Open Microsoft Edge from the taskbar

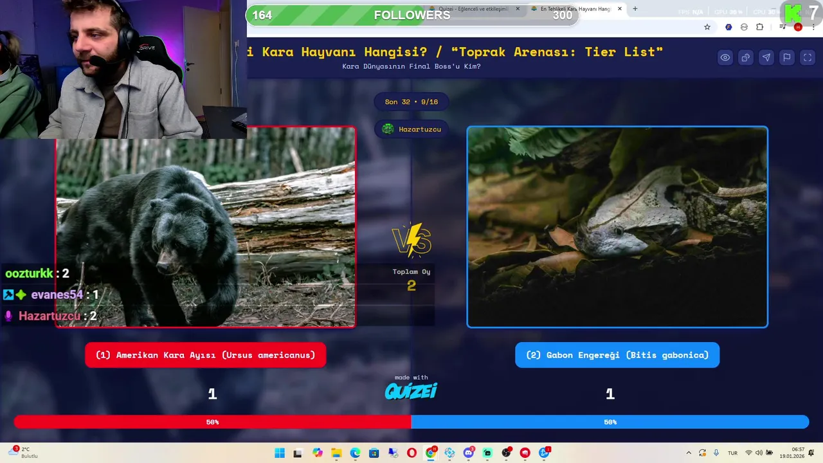[355, 453]
